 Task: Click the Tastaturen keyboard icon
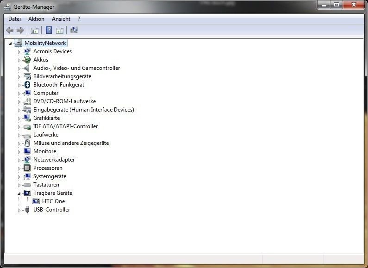(x=27, y=185)
